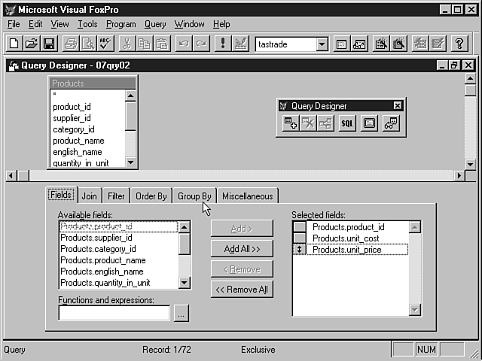The height and width of the screenshot is (361, 482).
Task: Click the Add All >> button
Action: [242, 249]
